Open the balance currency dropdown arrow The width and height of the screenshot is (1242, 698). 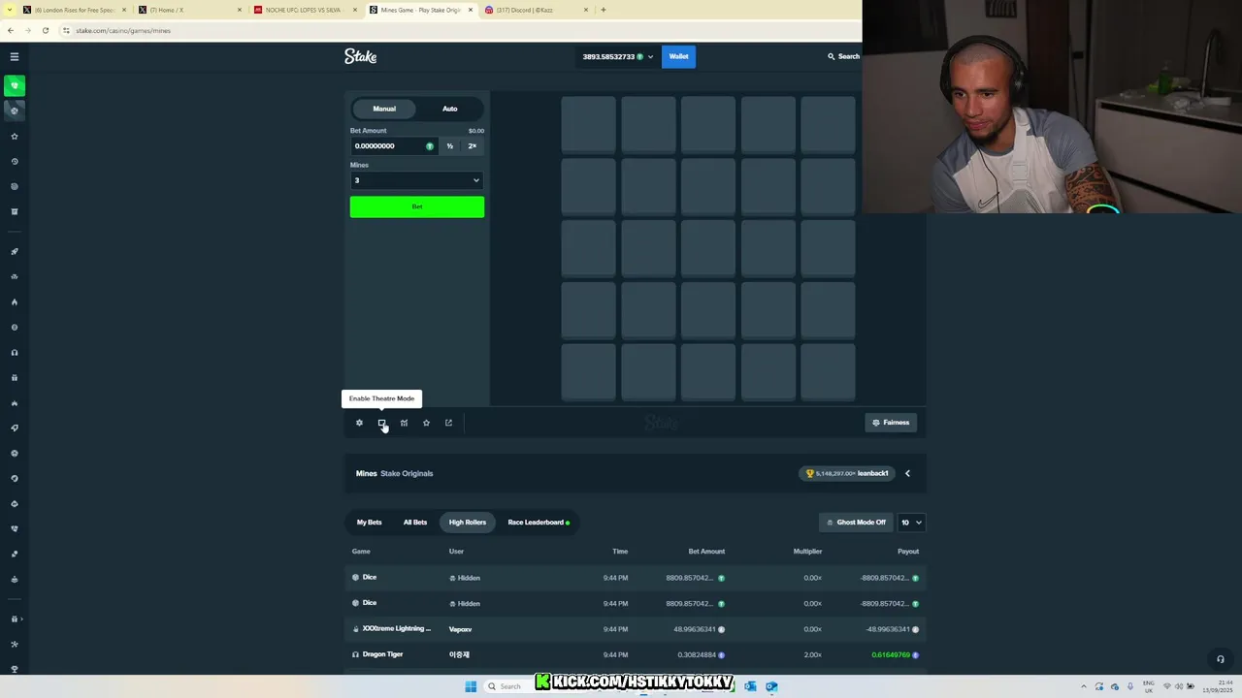coord(650,57)
